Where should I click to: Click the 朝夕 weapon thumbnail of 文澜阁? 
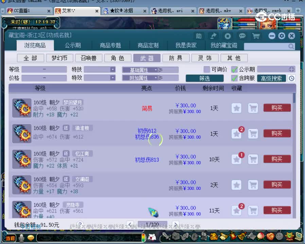click(22, 185)
